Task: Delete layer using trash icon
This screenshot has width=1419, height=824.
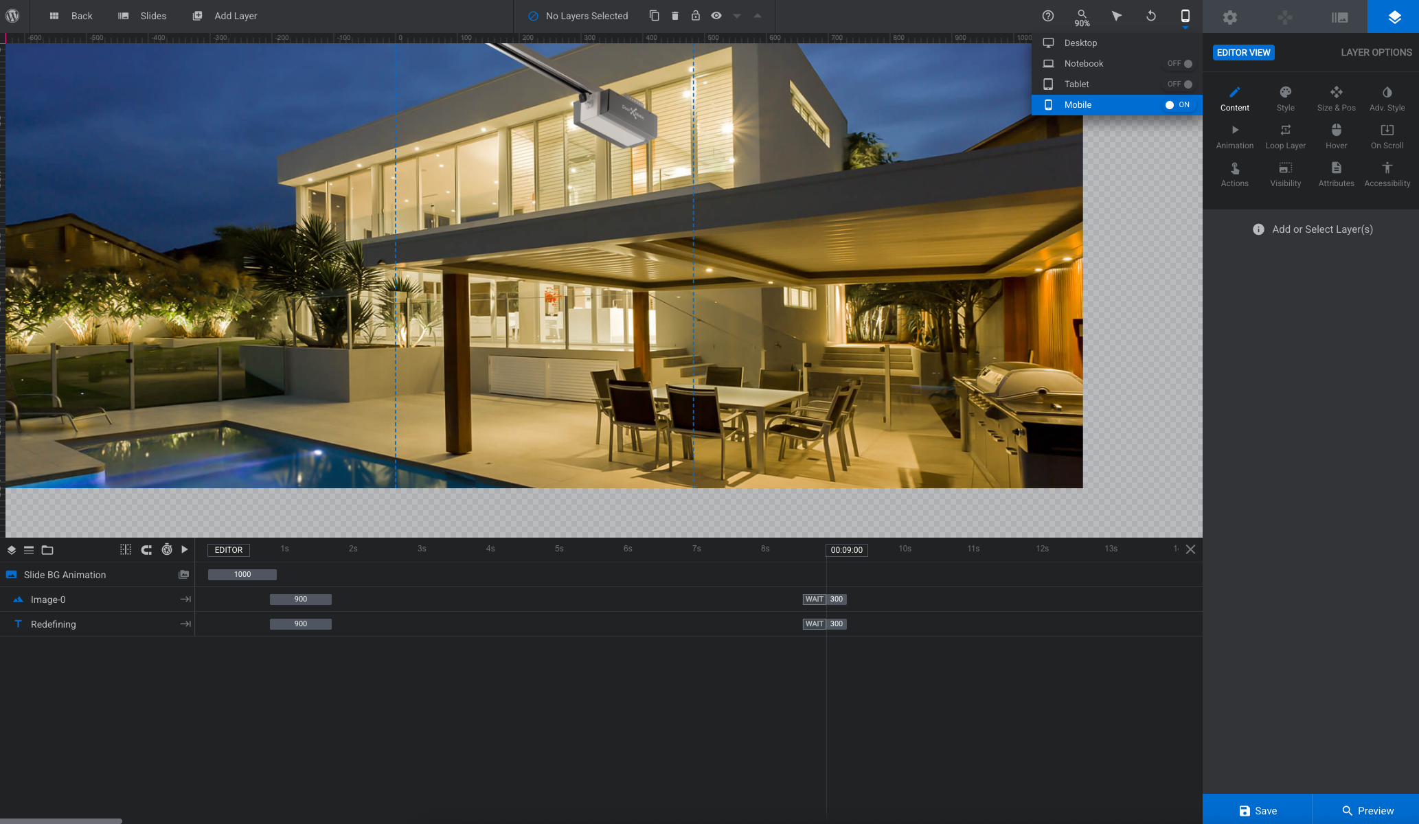Action: point(675,16)
